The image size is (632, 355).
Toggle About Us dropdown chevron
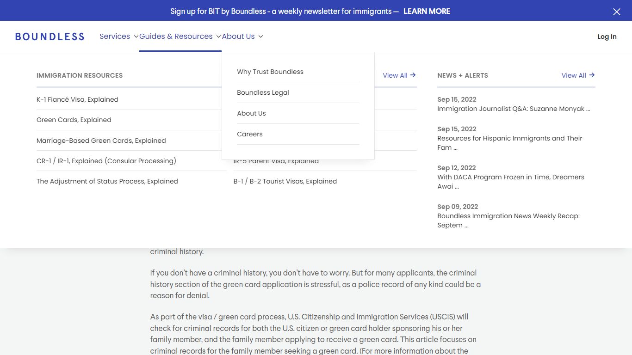pyautogui.click(x=260, y=37)
